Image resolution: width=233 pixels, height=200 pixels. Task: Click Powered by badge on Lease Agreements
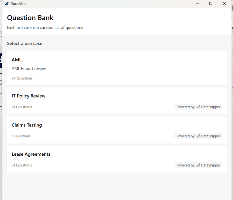(x=198, y=165)
